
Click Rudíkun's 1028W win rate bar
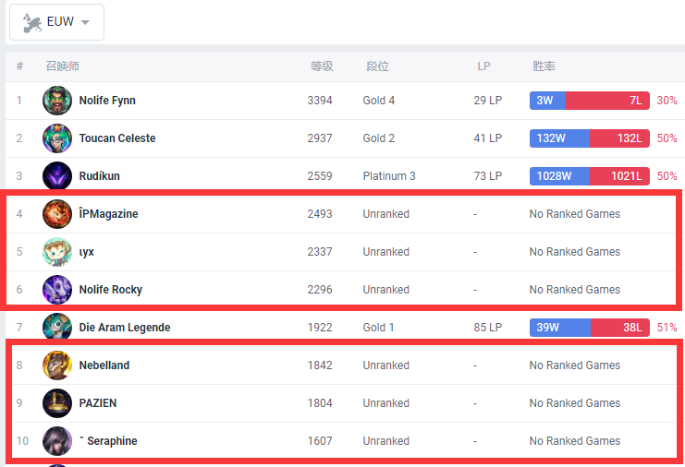(562, 176)
